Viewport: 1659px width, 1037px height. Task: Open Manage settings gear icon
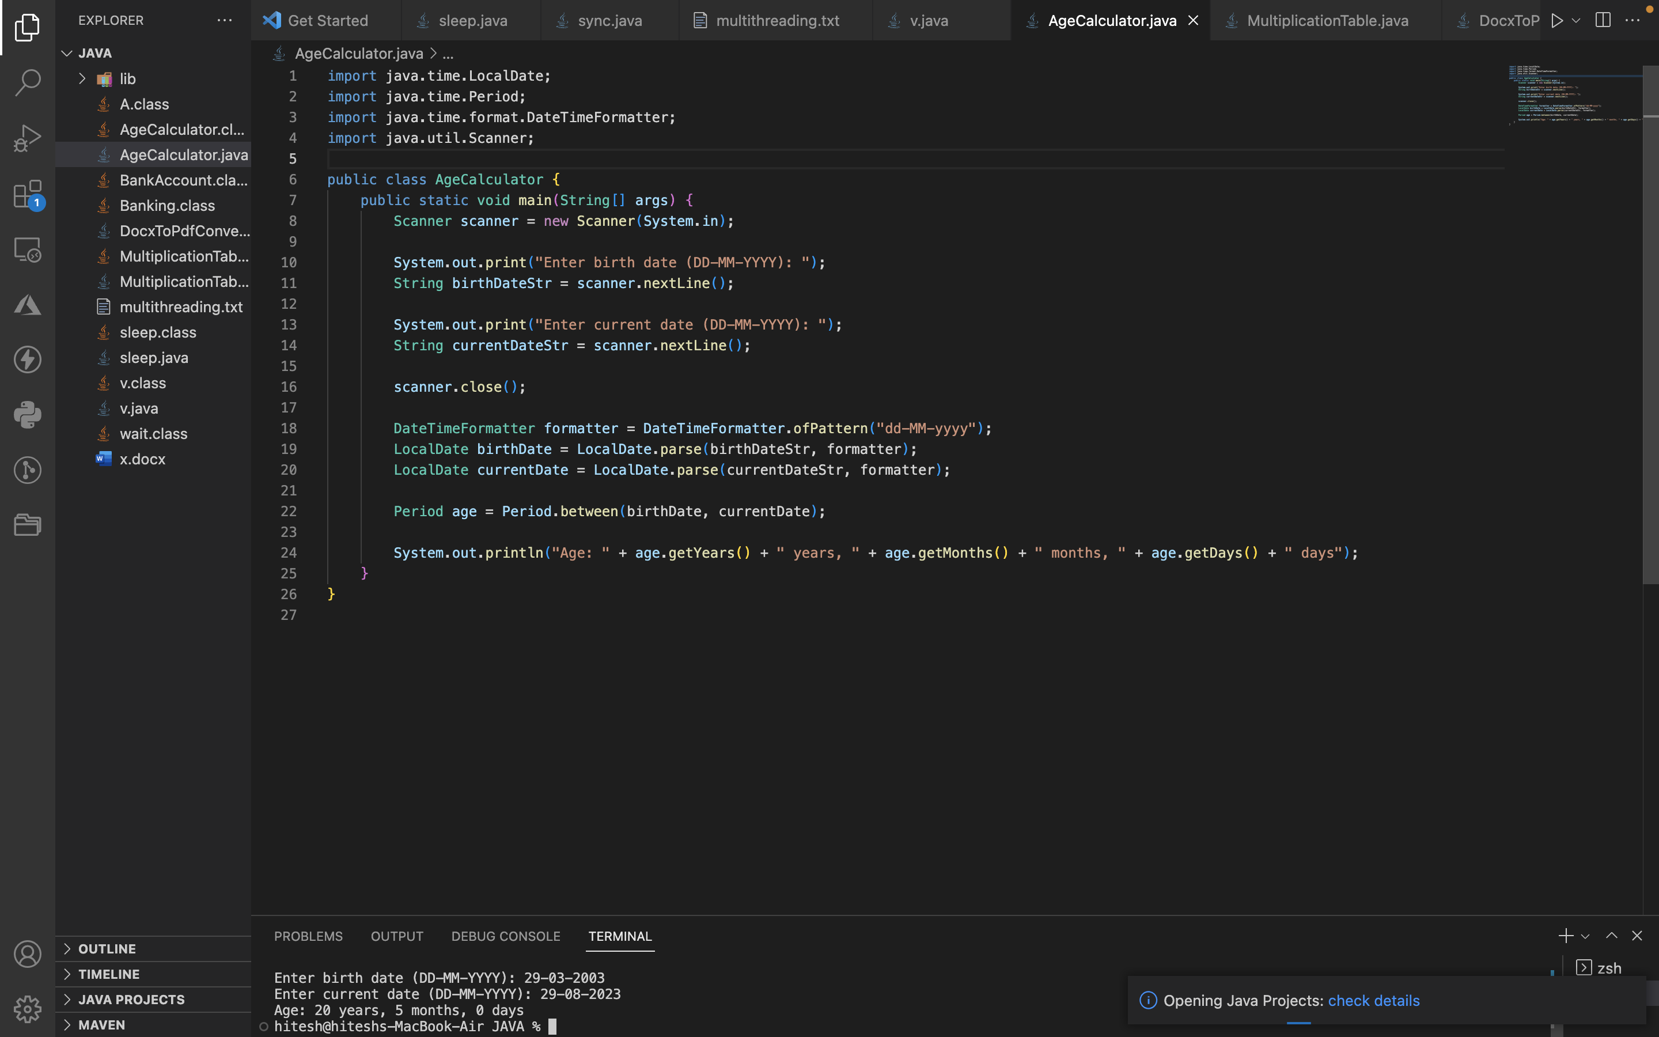tap(28, 1008)
